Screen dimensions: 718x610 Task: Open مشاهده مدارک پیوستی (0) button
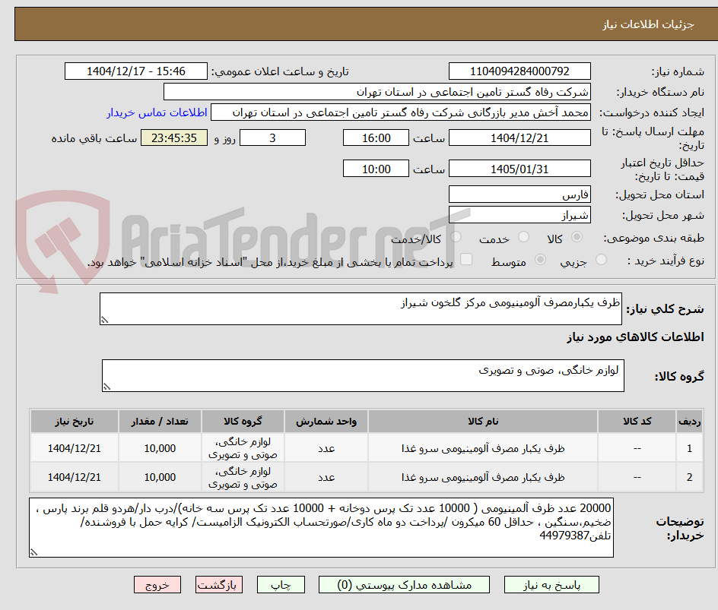pyautogui.click(x=404, y=585)
